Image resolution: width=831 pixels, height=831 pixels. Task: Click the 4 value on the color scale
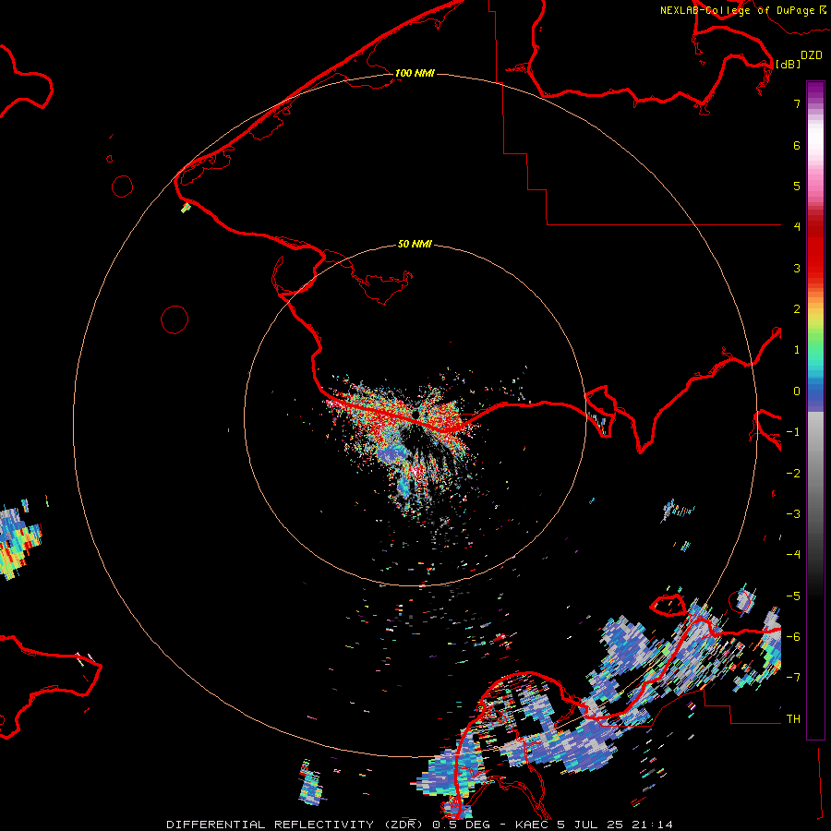tap(797, 226)
